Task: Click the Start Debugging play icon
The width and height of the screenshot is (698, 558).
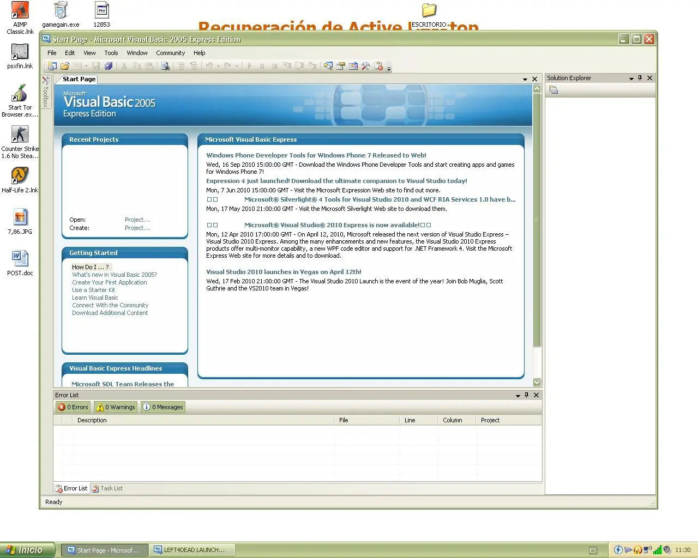Action: pyautogui.click(x=250, y=66)
